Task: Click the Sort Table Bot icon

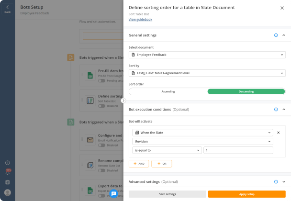Action: click(x=90, y=100)
